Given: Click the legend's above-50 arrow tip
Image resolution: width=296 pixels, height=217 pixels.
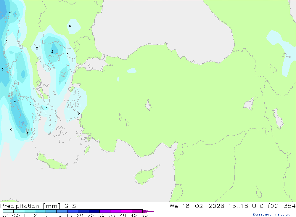Looking at the screenshot, I should click(x=148, y=211).
